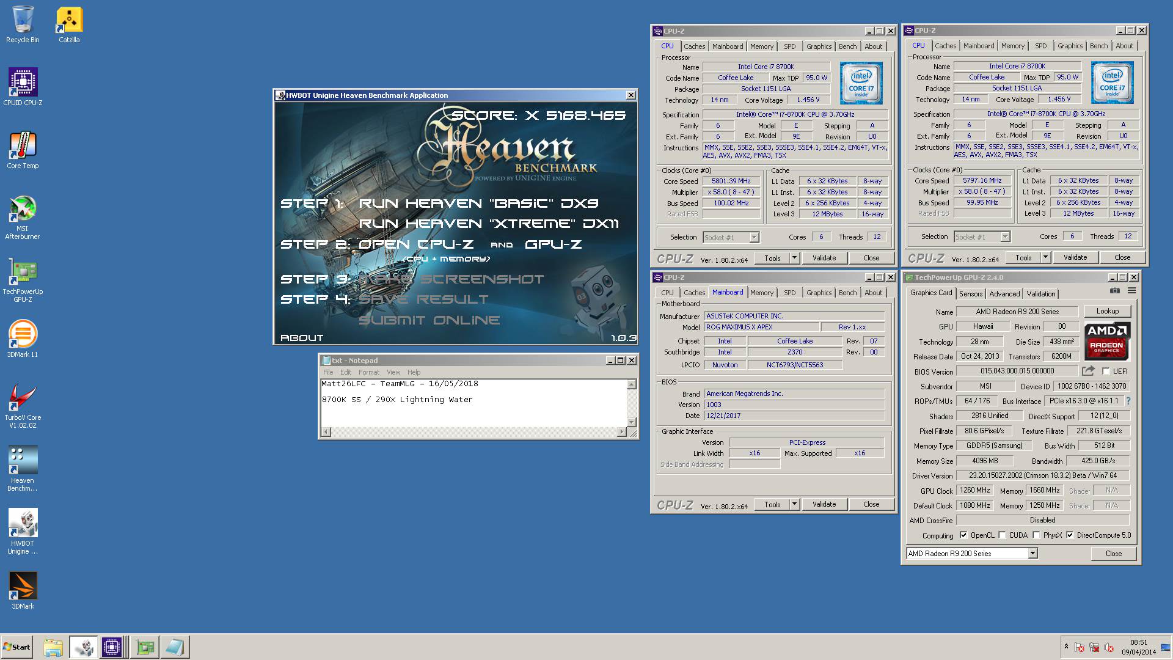The image size is (1173, 660).
Task: Open the GPU-Z hamburger menu icon
Action: 1131,291
